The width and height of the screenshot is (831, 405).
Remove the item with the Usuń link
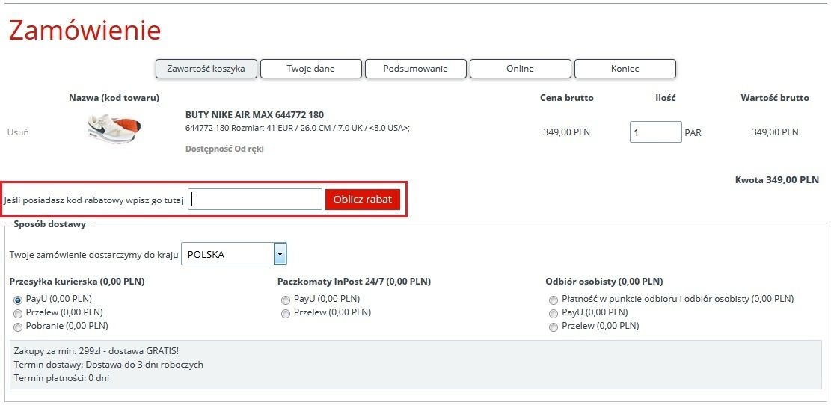[18, 132]
